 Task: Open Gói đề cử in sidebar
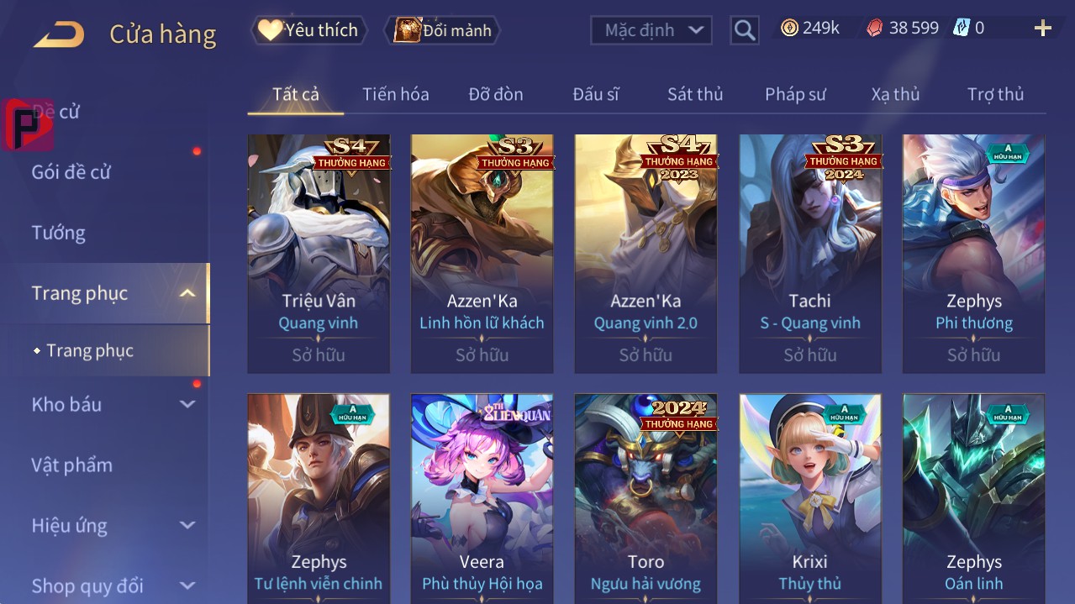pyautogui.click(x=71, y=172)
